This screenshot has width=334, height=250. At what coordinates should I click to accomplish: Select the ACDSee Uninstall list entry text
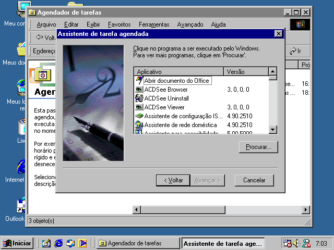166,98
